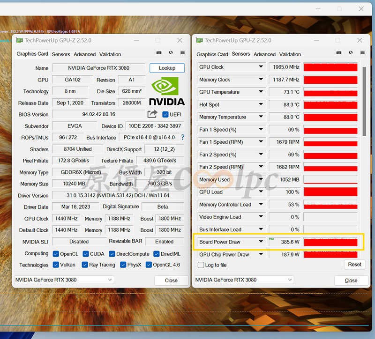Open the hamburger menu in Sensors window
The image size is (375, 339).
tap(362, 52)
